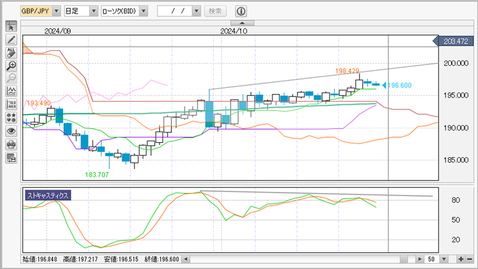This screenshot has width=478, height=269.
Task: Activate the zoom in magnifier
Action: (x=11, y=66)
